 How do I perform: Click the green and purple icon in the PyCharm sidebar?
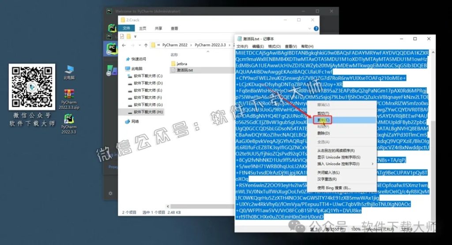(111, 71)
